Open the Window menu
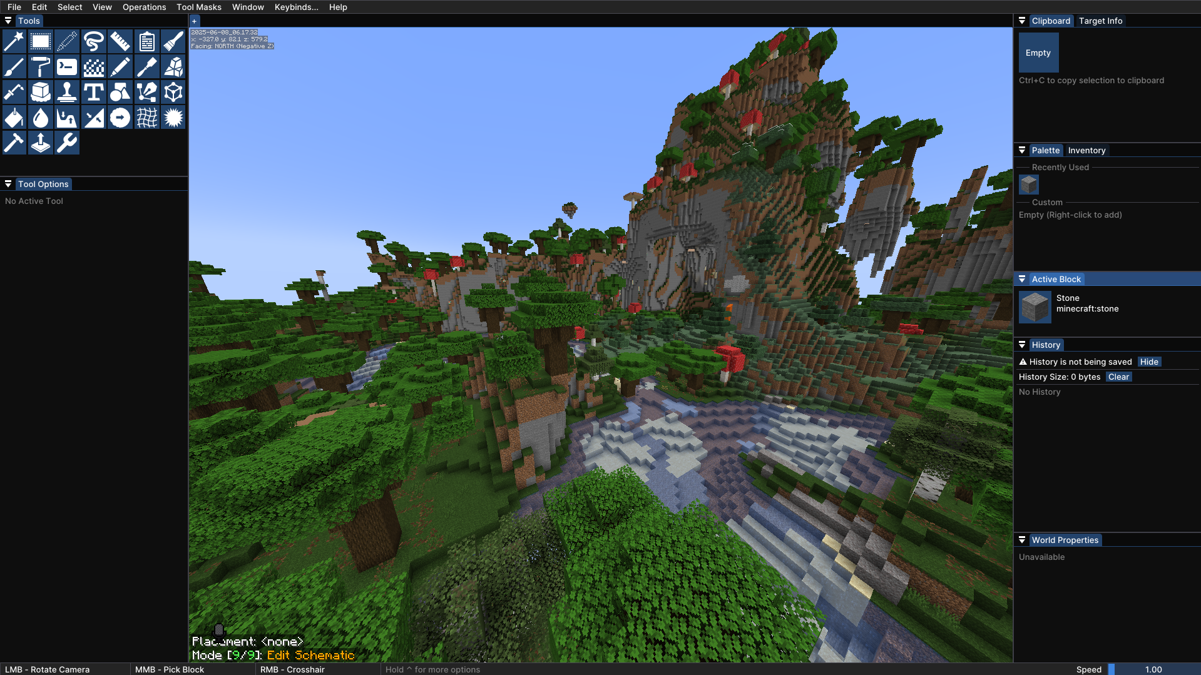 pos(248,7)
